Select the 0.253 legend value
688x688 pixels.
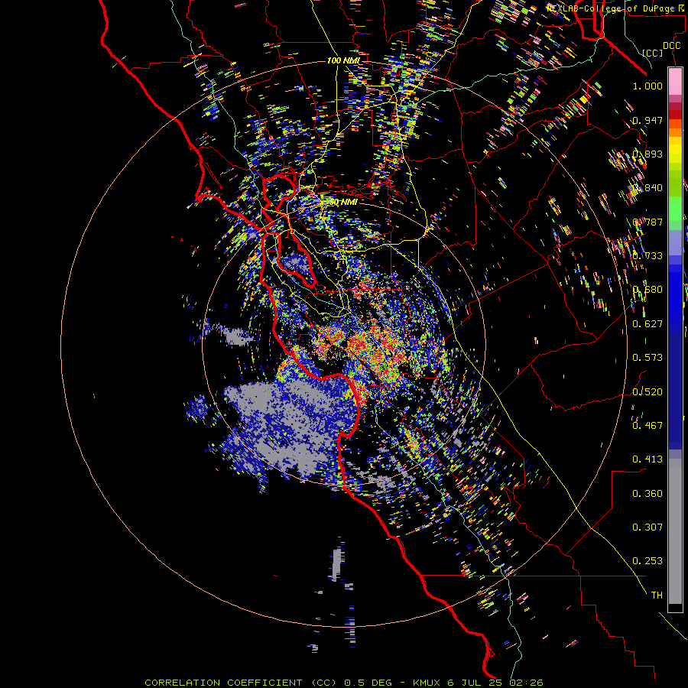[647, 561]
